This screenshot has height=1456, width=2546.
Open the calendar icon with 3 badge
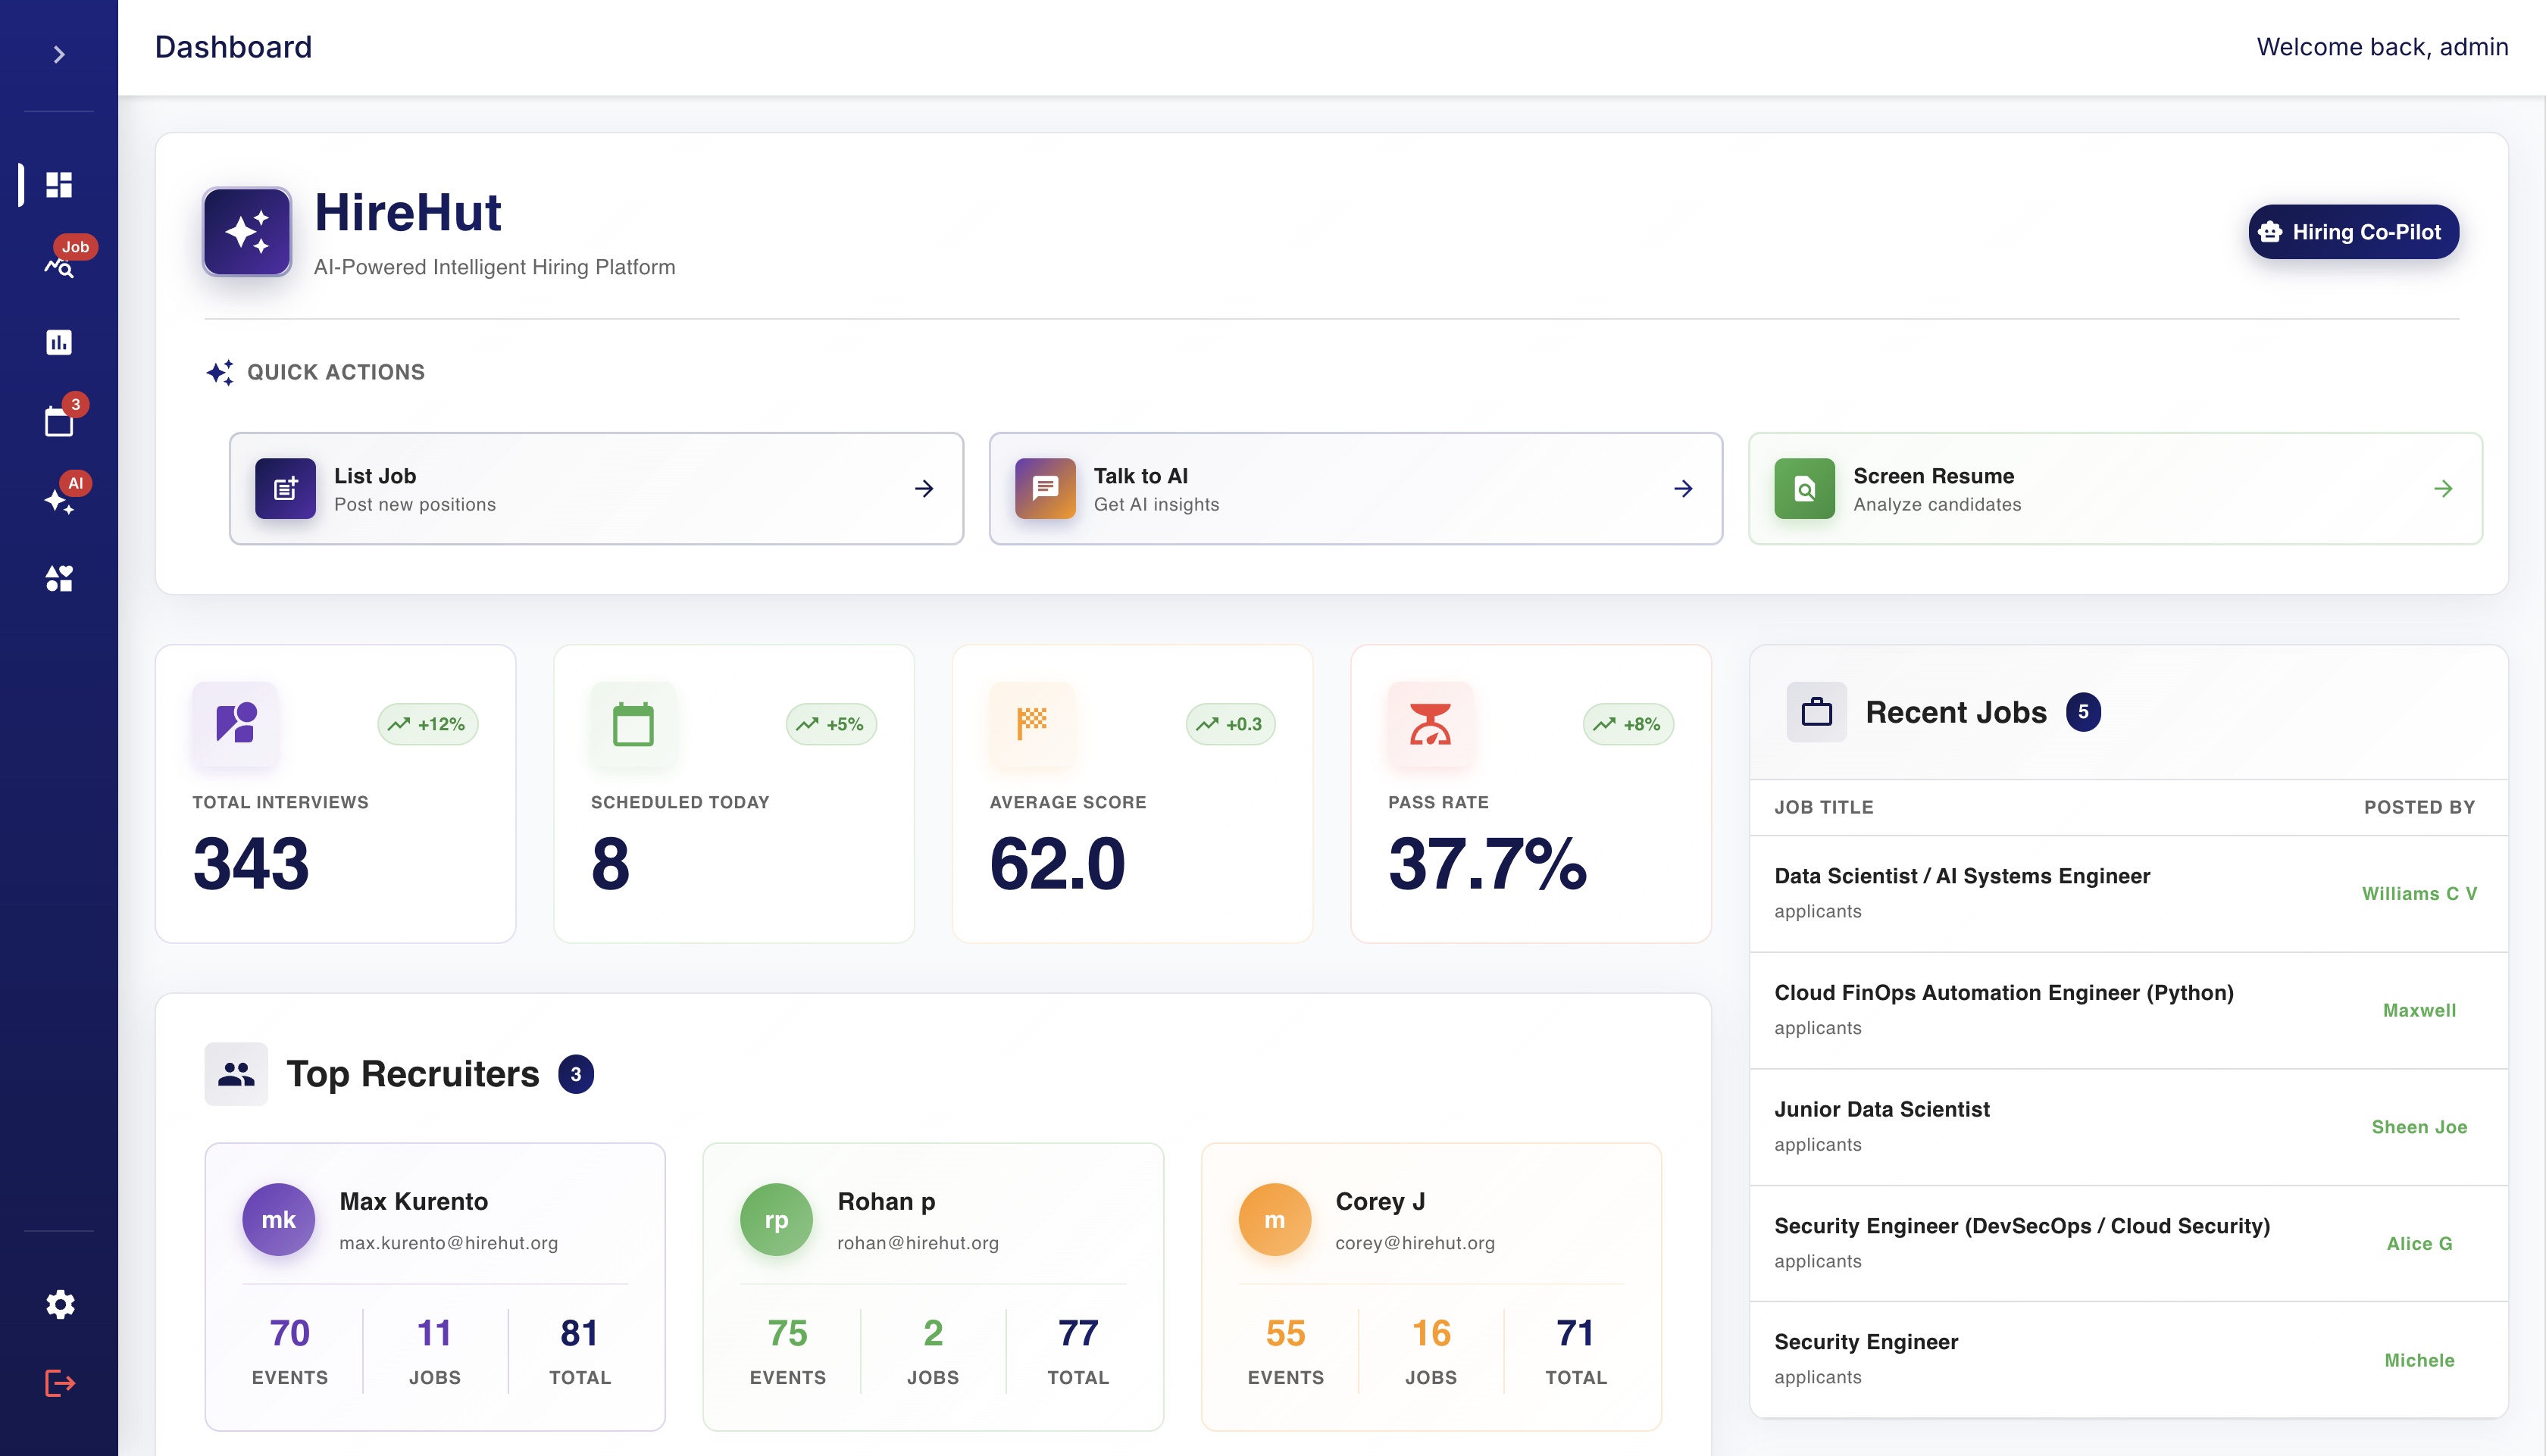tap(59, 421)
